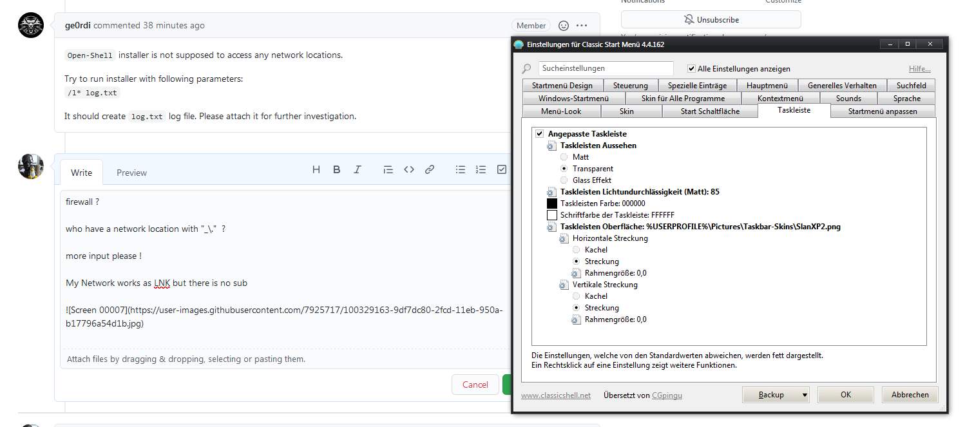This screenshot has width=974, height=427.
Task: Apply italic formatting in comment editor
Action: (x=357, y=169)
